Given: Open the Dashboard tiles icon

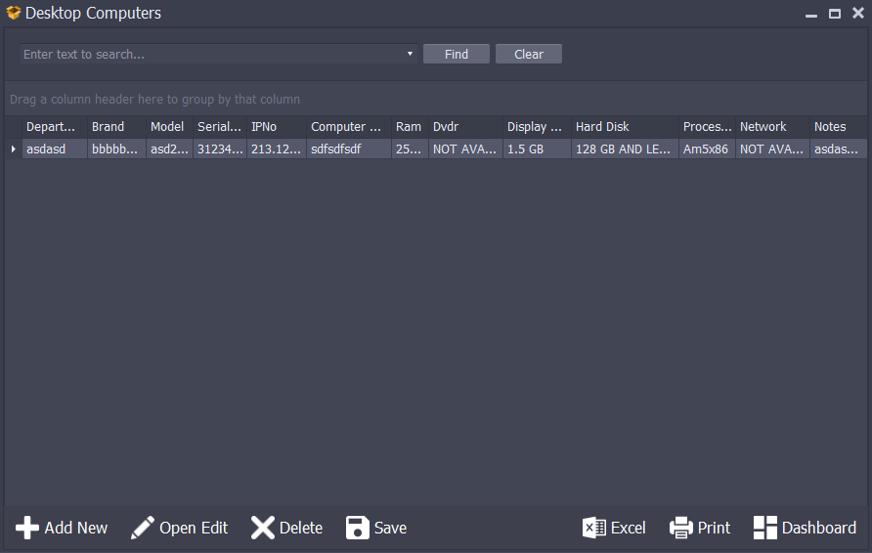Looking at the screenshot, I should [x=765, y=528].
